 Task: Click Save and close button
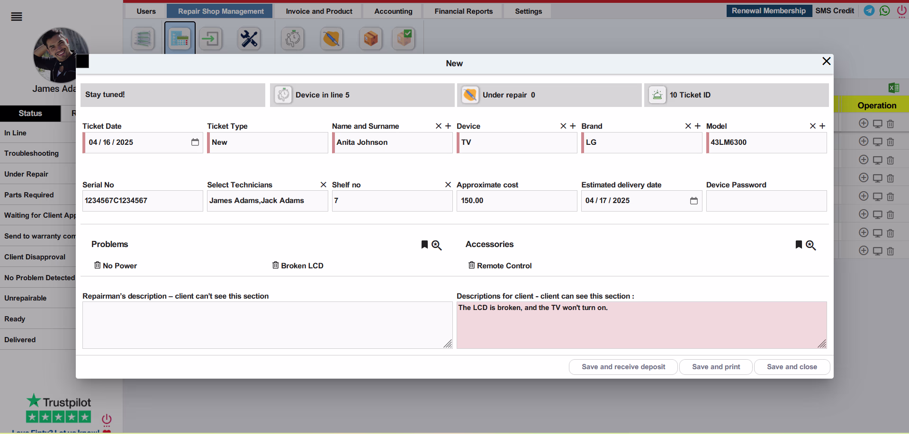tap(792, 367)
